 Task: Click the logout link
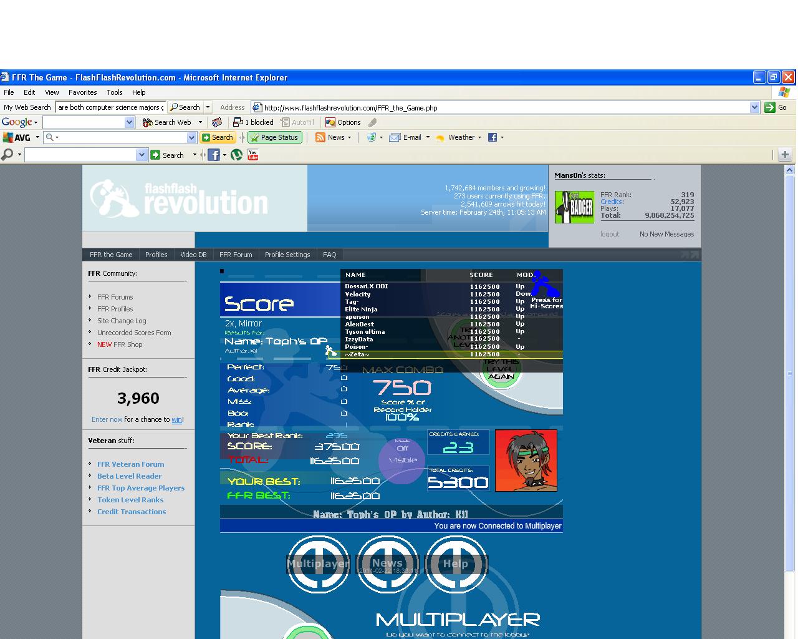[x=610, y=234]
